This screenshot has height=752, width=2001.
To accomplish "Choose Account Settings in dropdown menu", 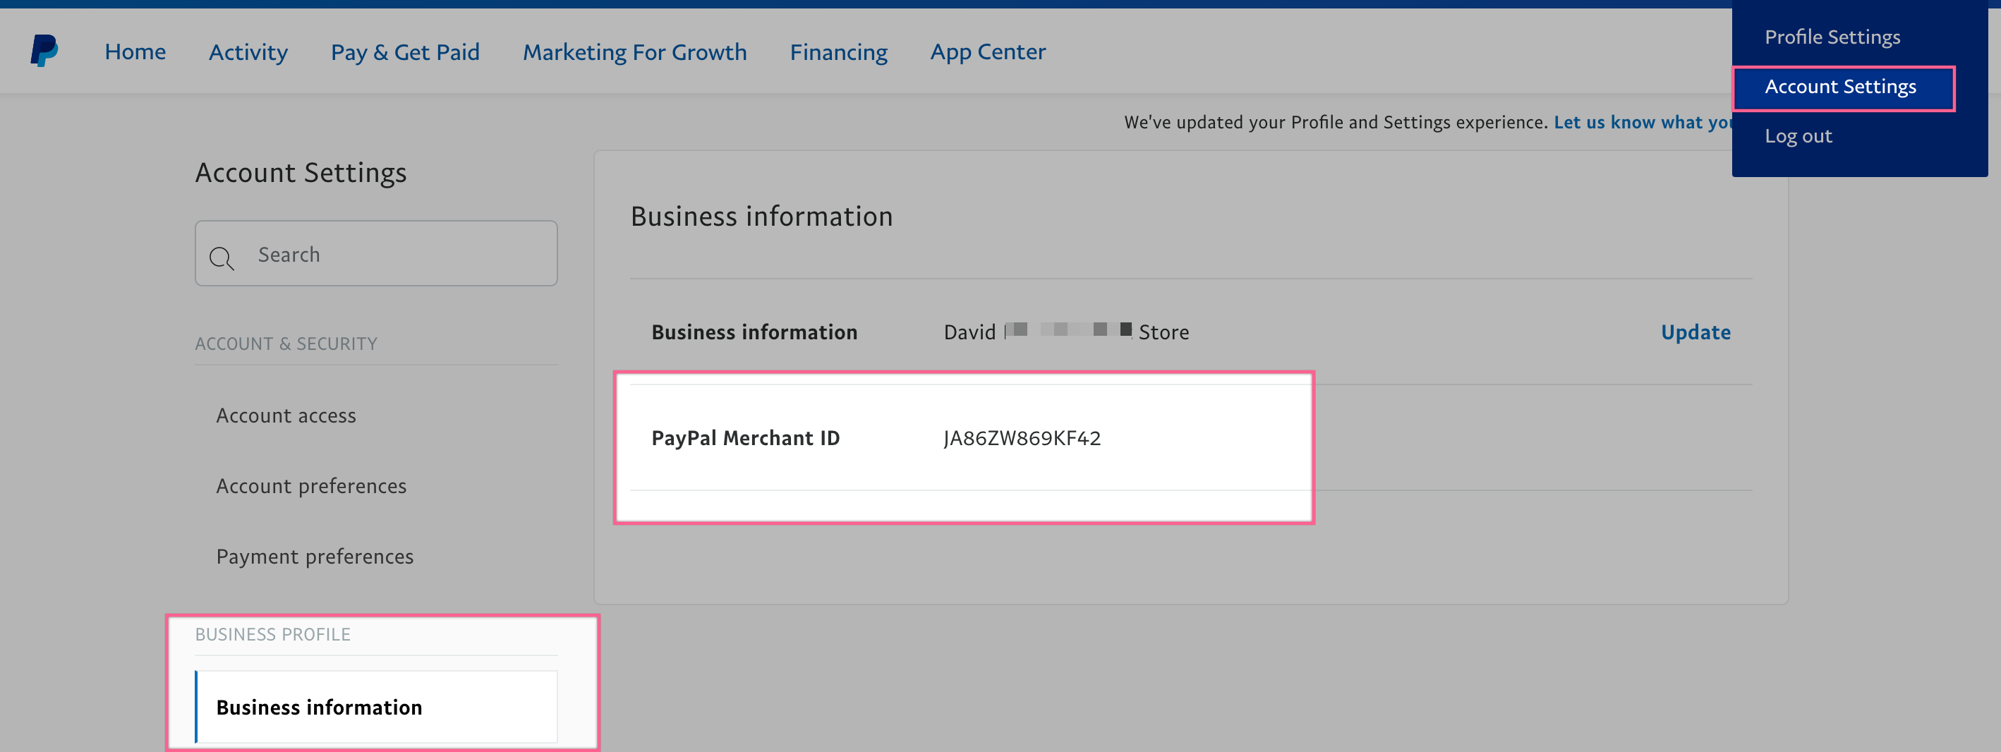I will click(1842, 87).
